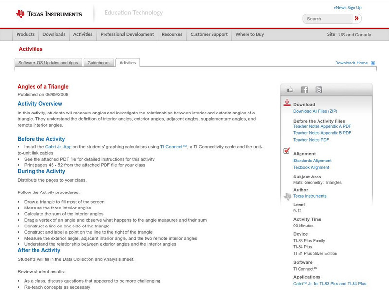This screenshot has width=389, height=290.
Task: Click the Downloads Home house icon
Action: point(373,63)
